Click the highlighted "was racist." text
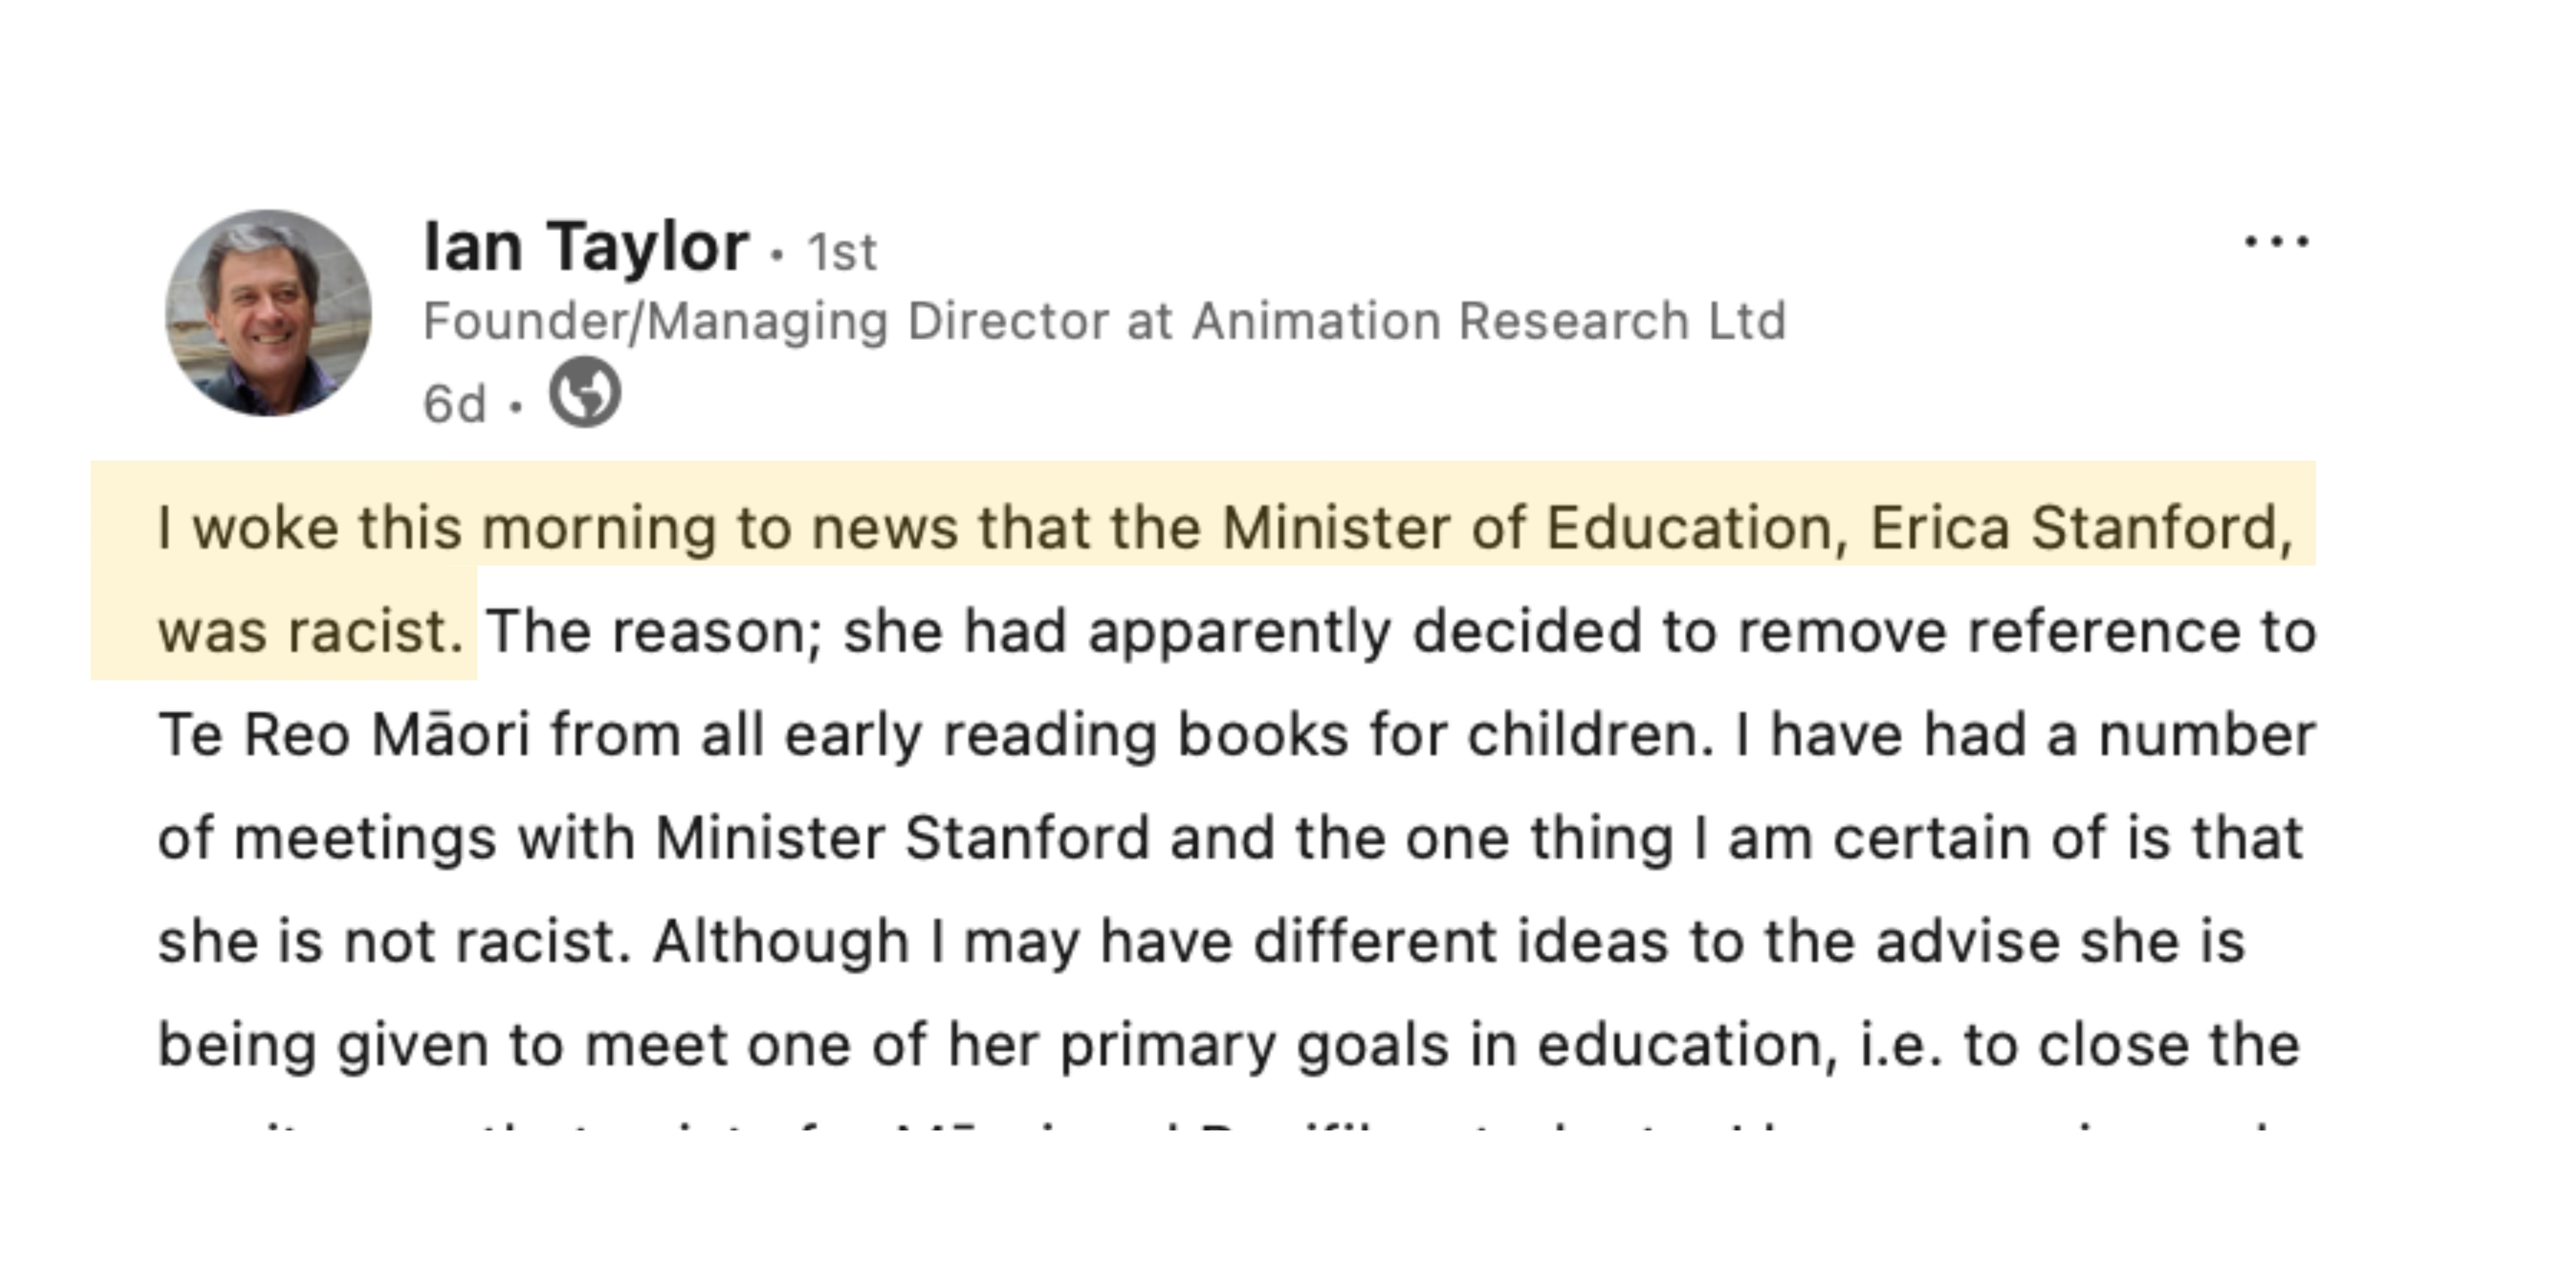 310,632
